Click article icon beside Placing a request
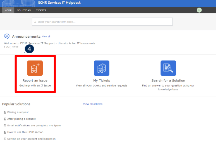The height and width of the screenshot is (155, 216). (x=5, y=112)
